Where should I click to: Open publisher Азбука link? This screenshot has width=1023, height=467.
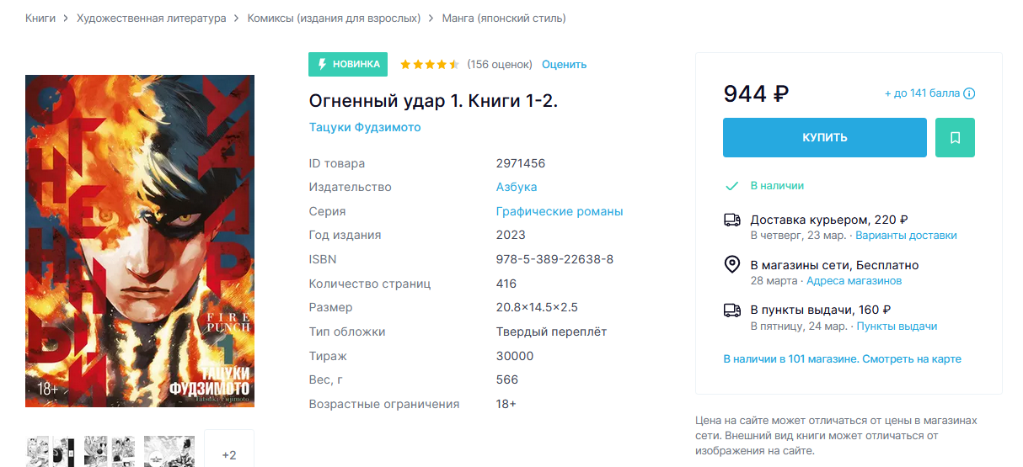click(517, 187)
